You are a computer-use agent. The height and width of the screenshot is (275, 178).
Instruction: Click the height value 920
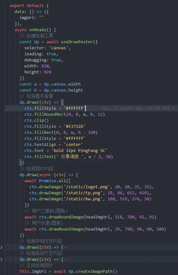click(48, 72)
